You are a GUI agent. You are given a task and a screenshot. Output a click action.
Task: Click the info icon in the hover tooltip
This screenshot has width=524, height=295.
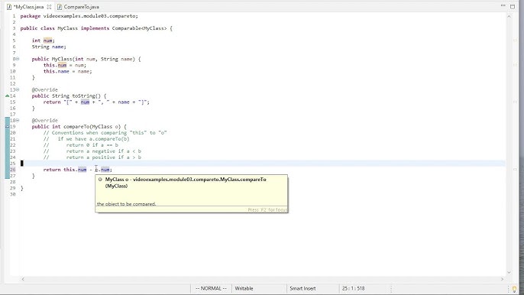pos(100,180)
